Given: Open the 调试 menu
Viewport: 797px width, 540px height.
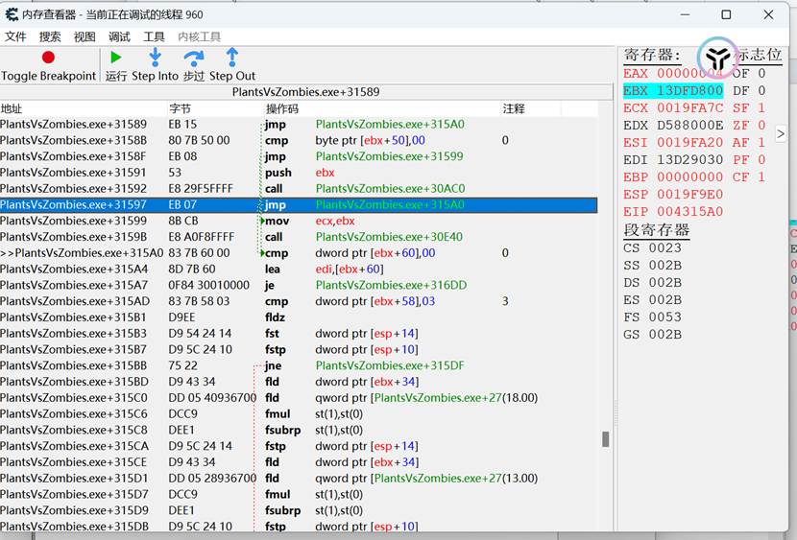Looking at the screenshot, I should [119, 36].
